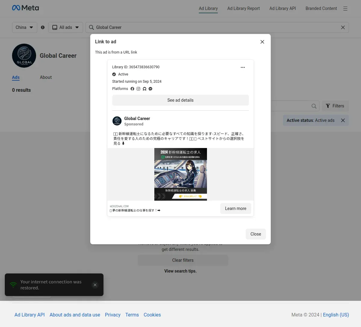Open View search tips link
Viewport: 361px width, 327px height.
(180, 271)
